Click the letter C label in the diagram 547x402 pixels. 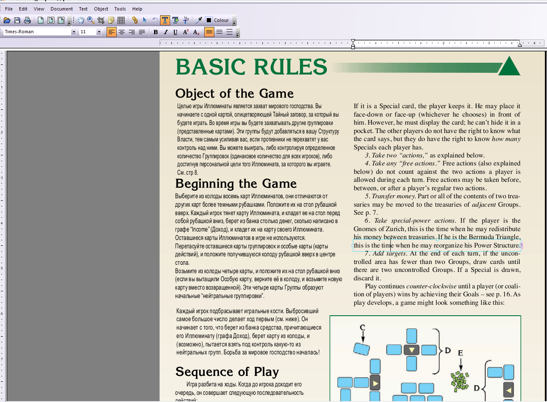(363, 327)
